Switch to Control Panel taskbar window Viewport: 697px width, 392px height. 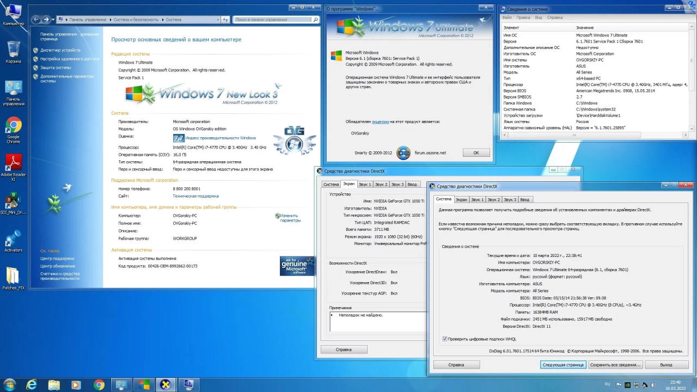coord(121,385)
